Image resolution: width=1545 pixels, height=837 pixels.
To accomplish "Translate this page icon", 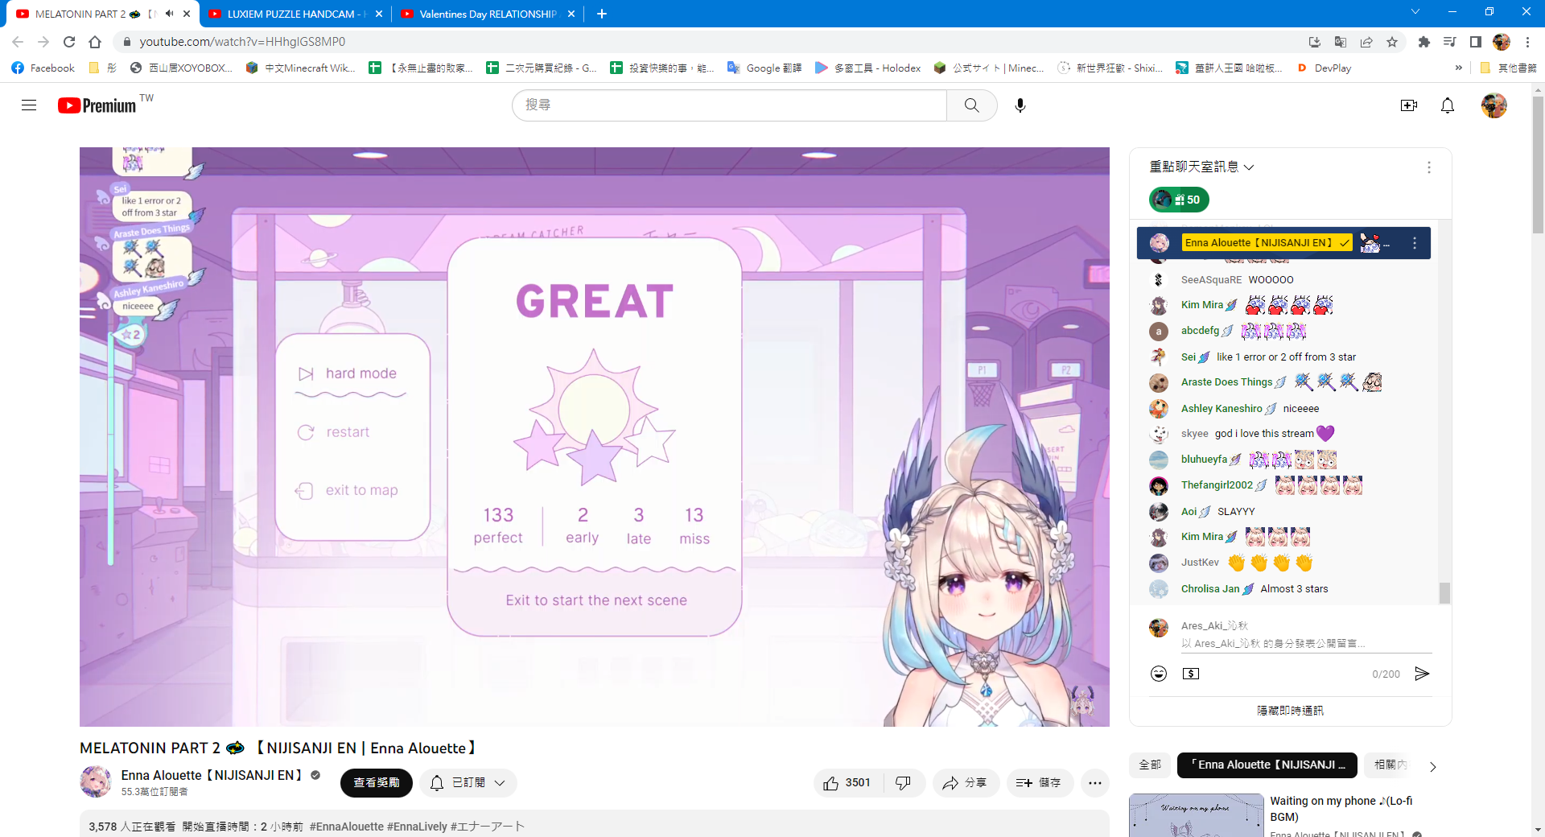I will pos(1341,42).
